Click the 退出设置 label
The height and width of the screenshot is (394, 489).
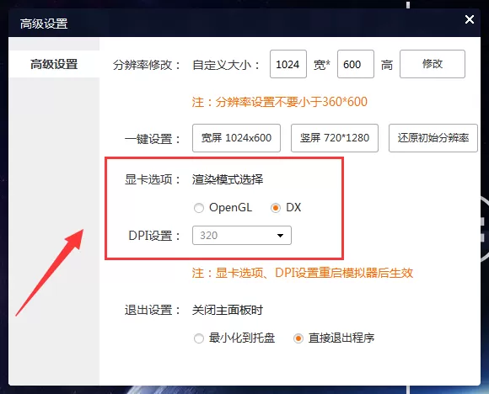click(x=153, y=310)
